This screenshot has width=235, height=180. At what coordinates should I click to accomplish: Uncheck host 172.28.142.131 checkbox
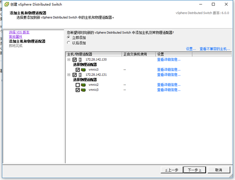(74, 75)
